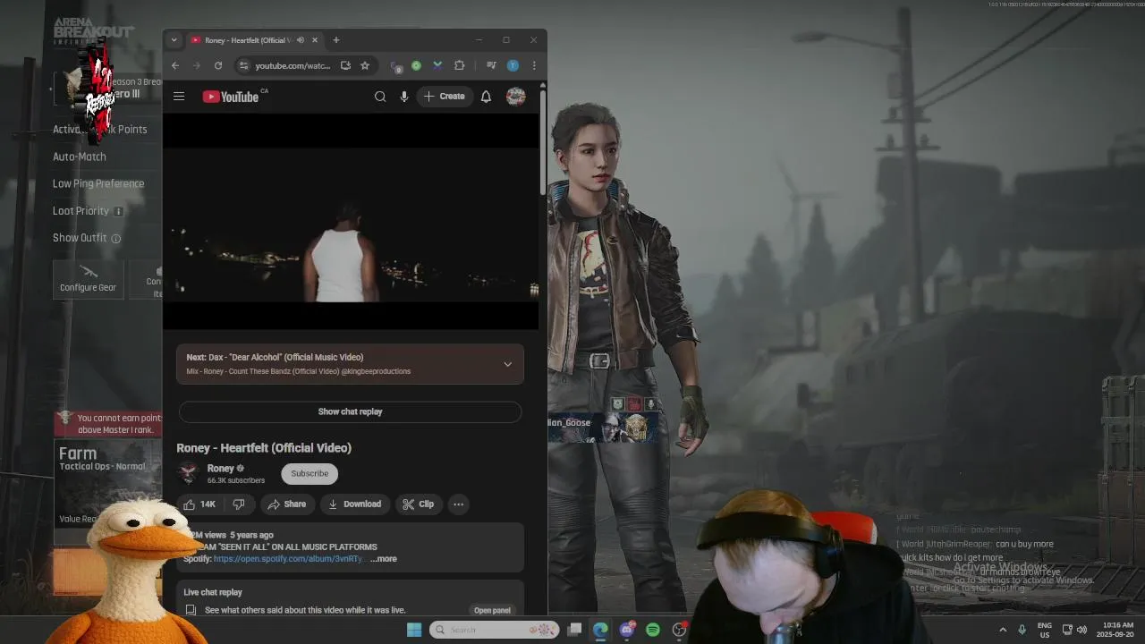
Task: Click the Create button on YouTube
Action: [445, 97]
